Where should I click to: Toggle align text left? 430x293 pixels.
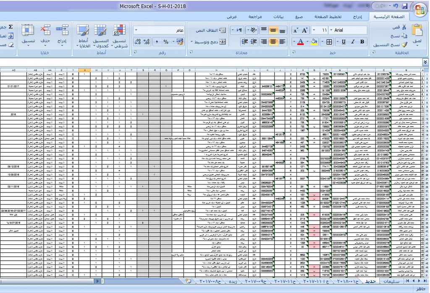pos(282,41)
